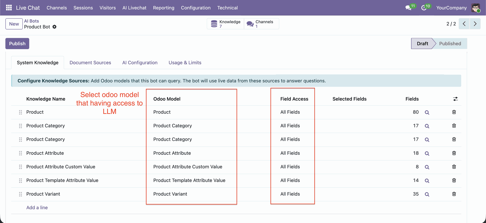Open the AI Configuration tab
Viewport: 486px width, 223px height.
tap(140, 63)
